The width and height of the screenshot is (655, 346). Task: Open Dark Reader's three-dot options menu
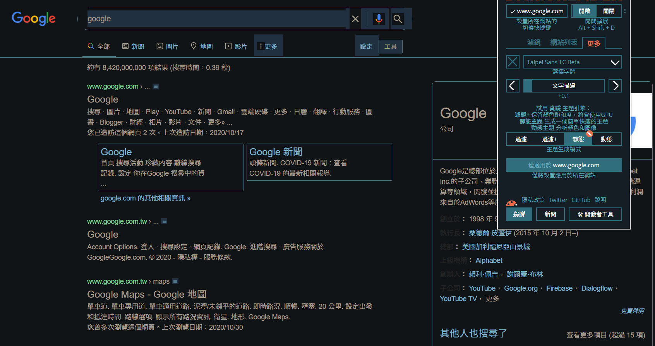625,11
